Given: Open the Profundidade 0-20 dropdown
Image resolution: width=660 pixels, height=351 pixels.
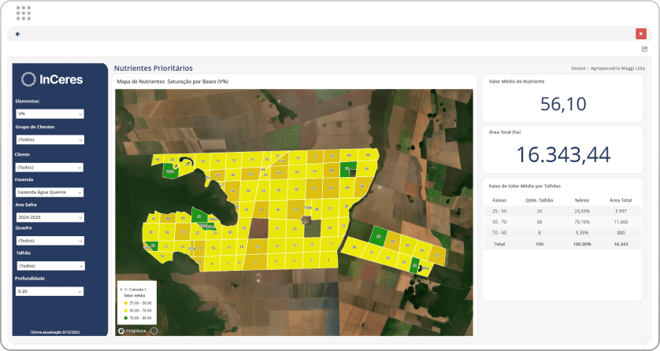Looking at the screenshot, I should pyautogui.click(x=50, y=291).
